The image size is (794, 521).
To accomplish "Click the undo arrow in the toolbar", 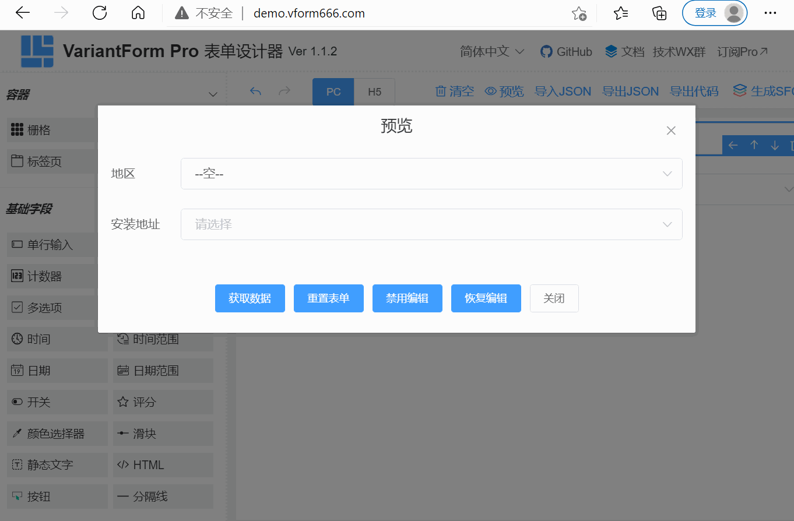I will click(x=255, y=91).
